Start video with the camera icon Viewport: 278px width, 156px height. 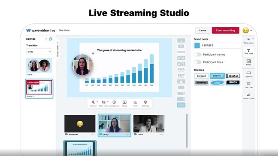[104, 103]
